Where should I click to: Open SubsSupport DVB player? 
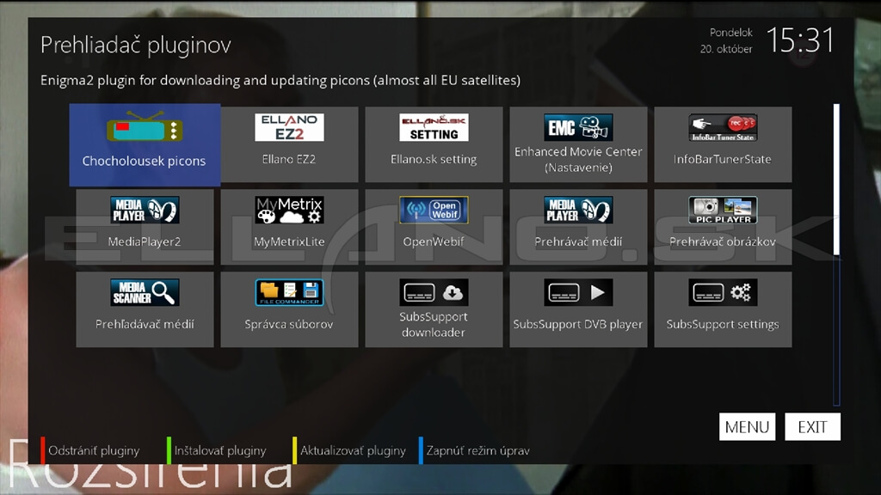(578, 309)
